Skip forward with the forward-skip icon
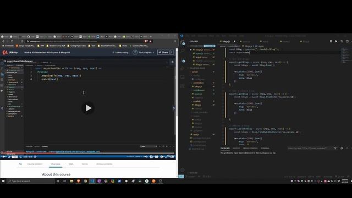The height and width of the screenshot is (198, 352). [x=21, y=157]
